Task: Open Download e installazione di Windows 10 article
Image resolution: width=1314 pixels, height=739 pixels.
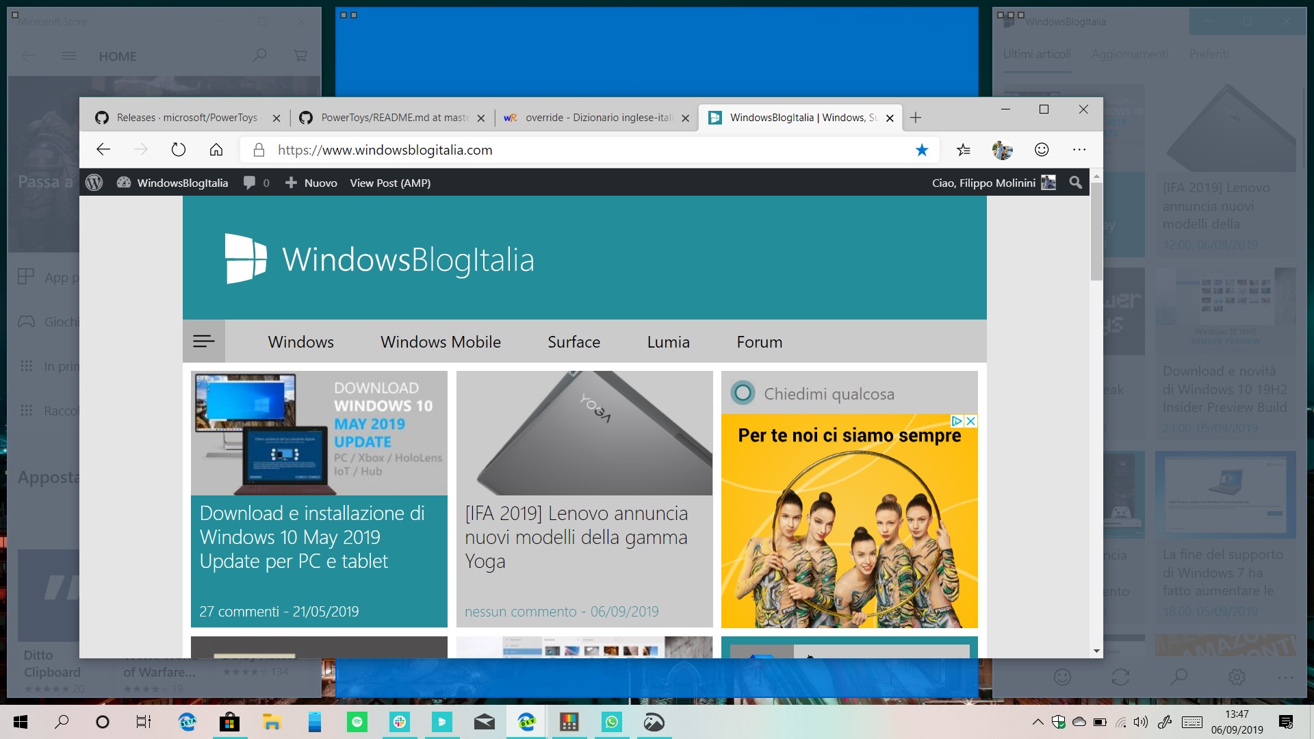Action: 312,537
